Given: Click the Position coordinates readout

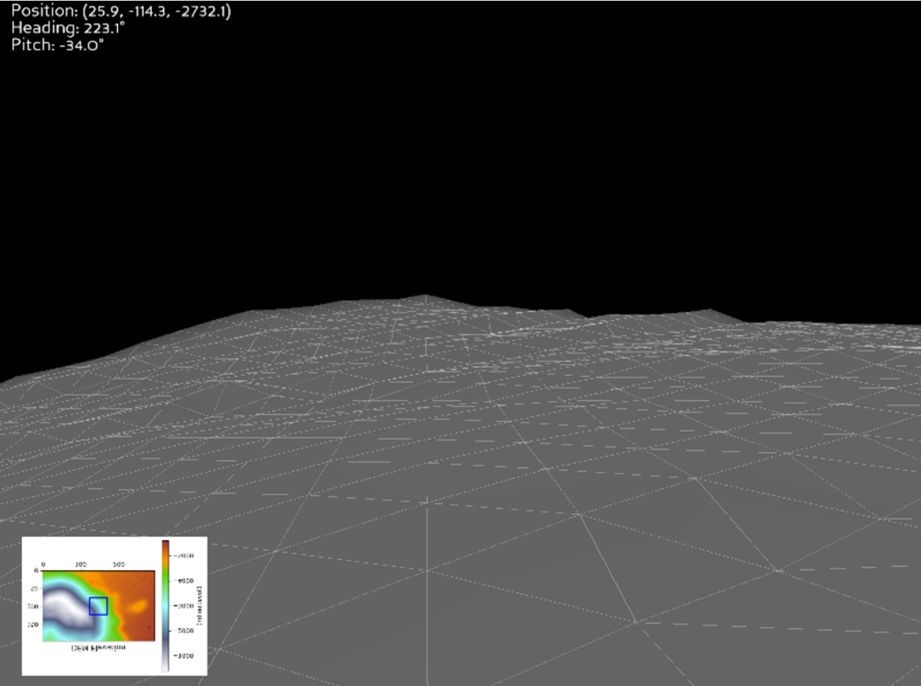Looking at the screenshot, I should pos(121,11).
